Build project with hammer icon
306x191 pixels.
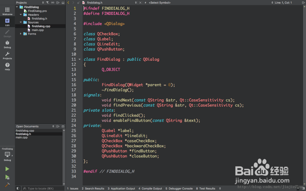[x=7, y=185]
